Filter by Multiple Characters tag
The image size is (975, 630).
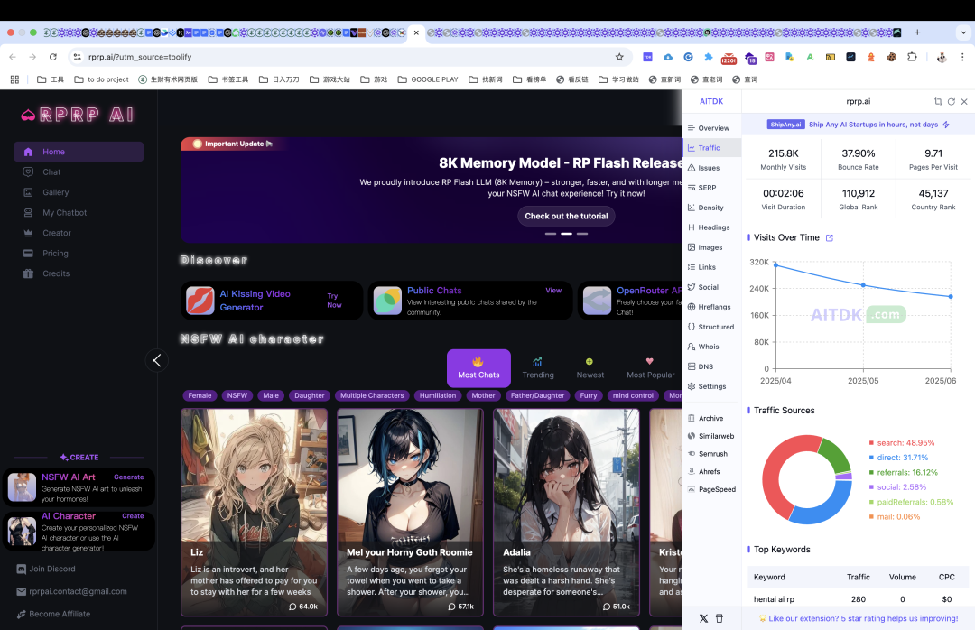372,395
